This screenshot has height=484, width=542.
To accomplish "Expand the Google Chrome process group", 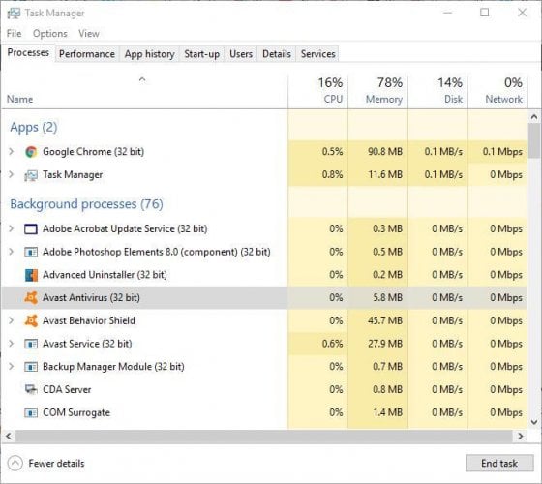I will pos(11,151).
